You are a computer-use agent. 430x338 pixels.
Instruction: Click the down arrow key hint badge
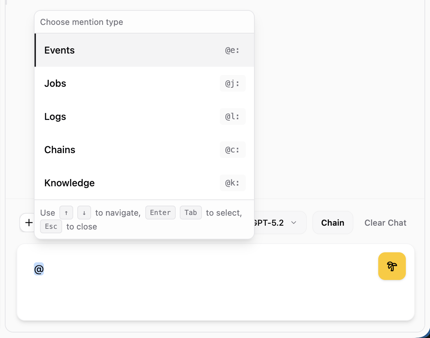pyautogui.click(x=84, y=213)
